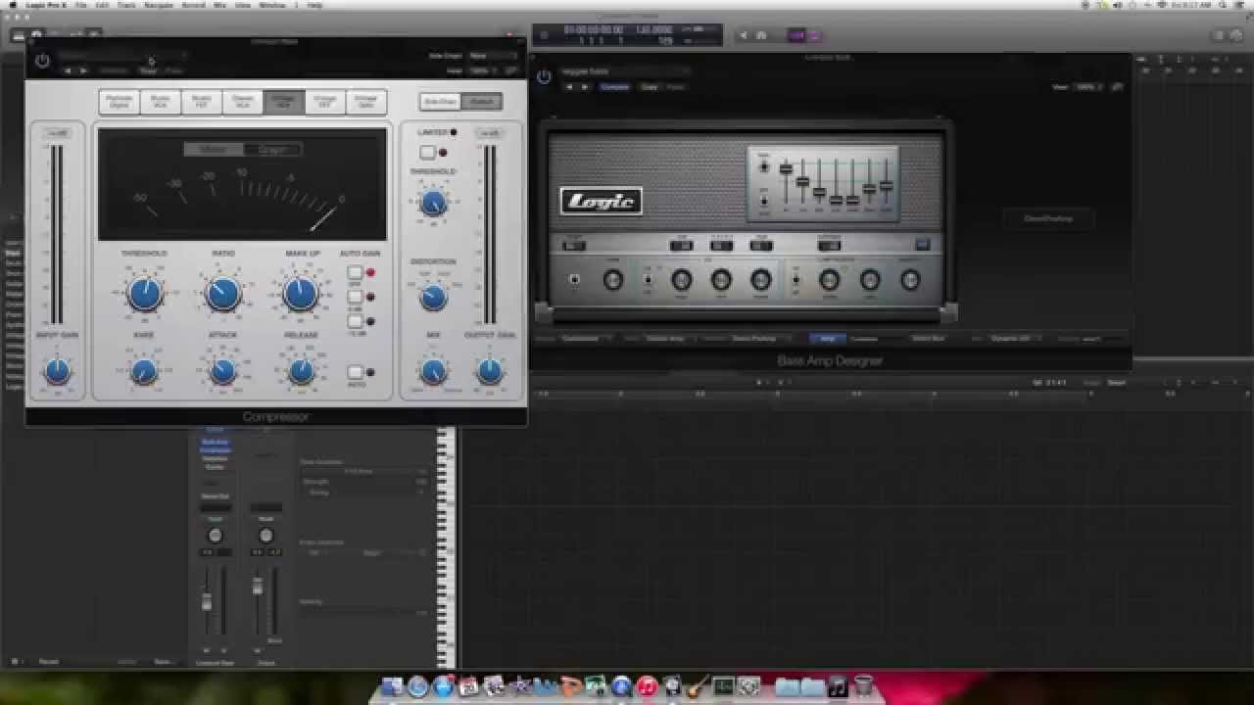
Task: Show the Meter display in Compressor
Action: click(x=214, y=149)
